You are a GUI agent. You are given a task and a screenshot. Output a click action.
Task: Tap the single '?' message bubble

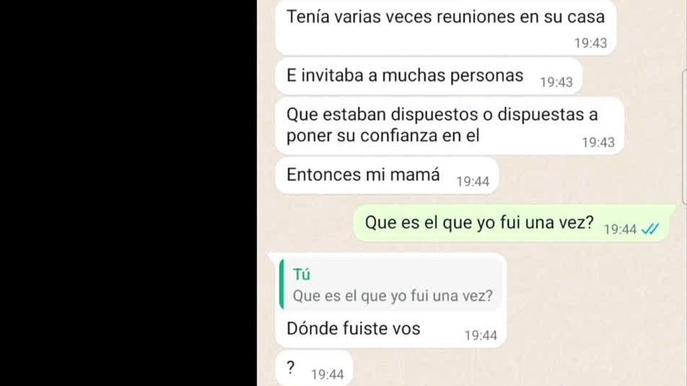tap(314, 368)
